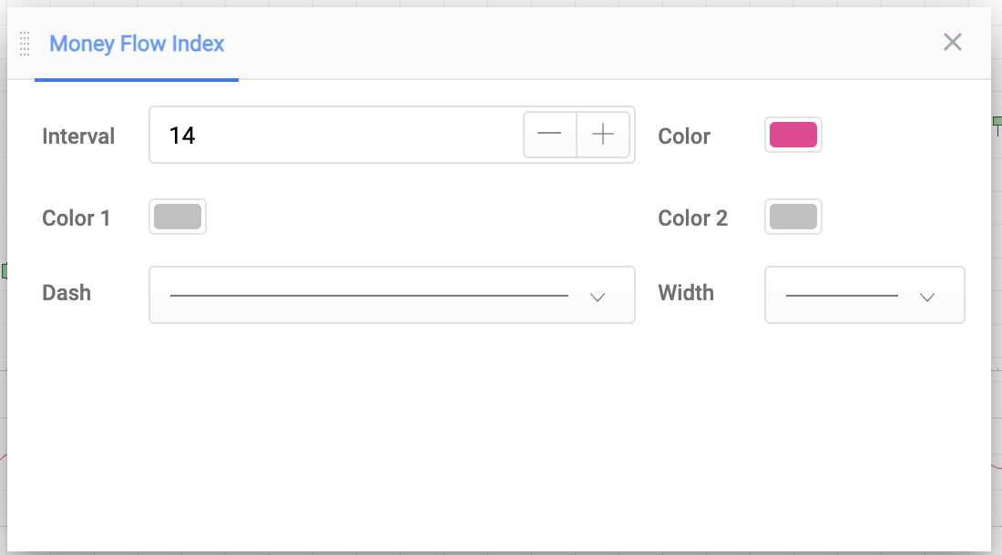Click the minus icon to decrease Interval

point(549,134)
